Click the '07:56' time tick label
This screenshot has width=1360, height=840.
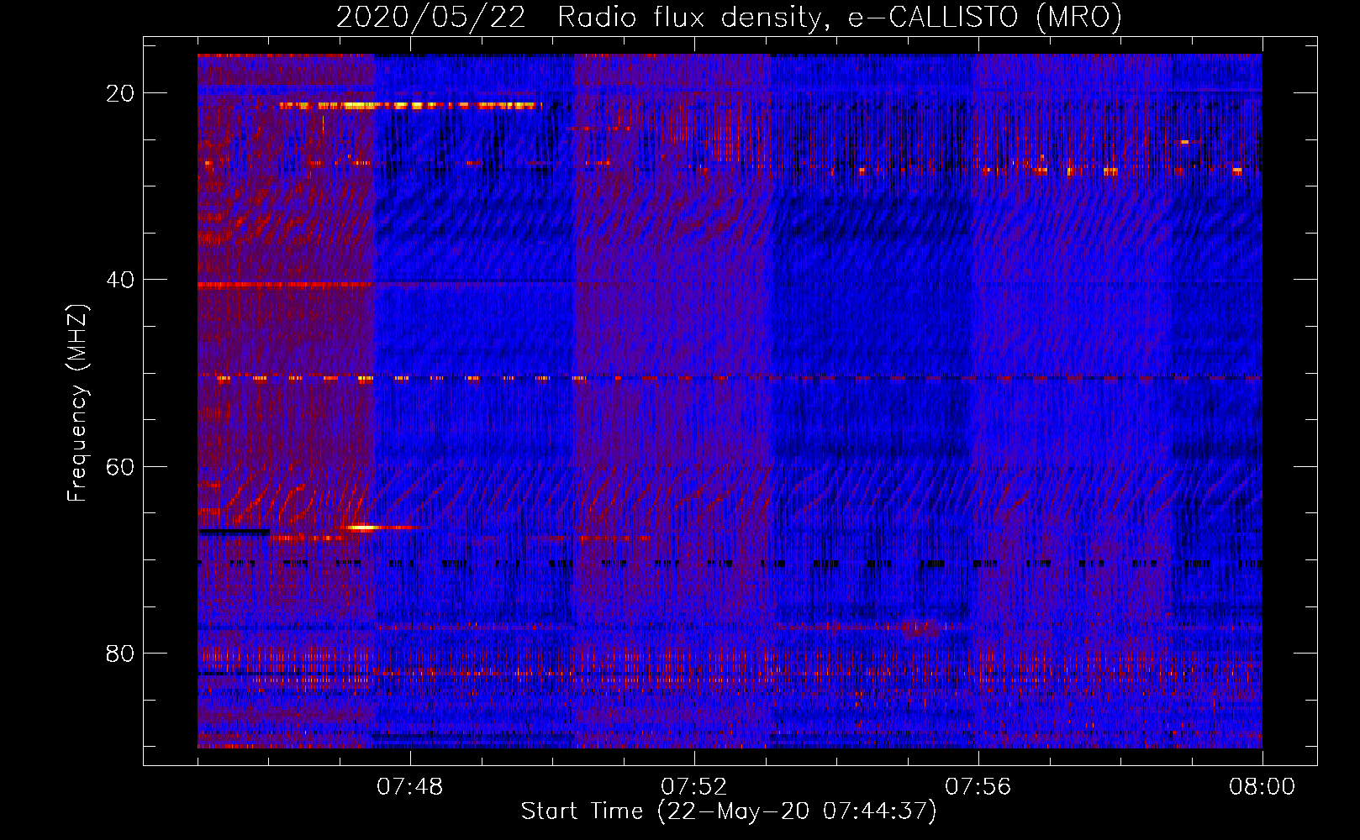pyautogui.click(x=978, y=787)
